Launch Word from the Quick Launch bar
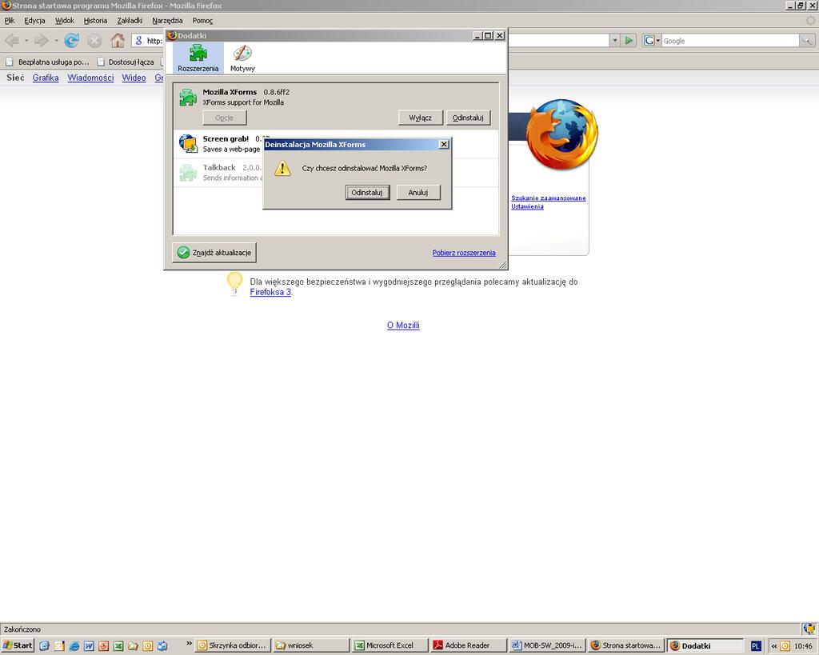 pos(89,645)
